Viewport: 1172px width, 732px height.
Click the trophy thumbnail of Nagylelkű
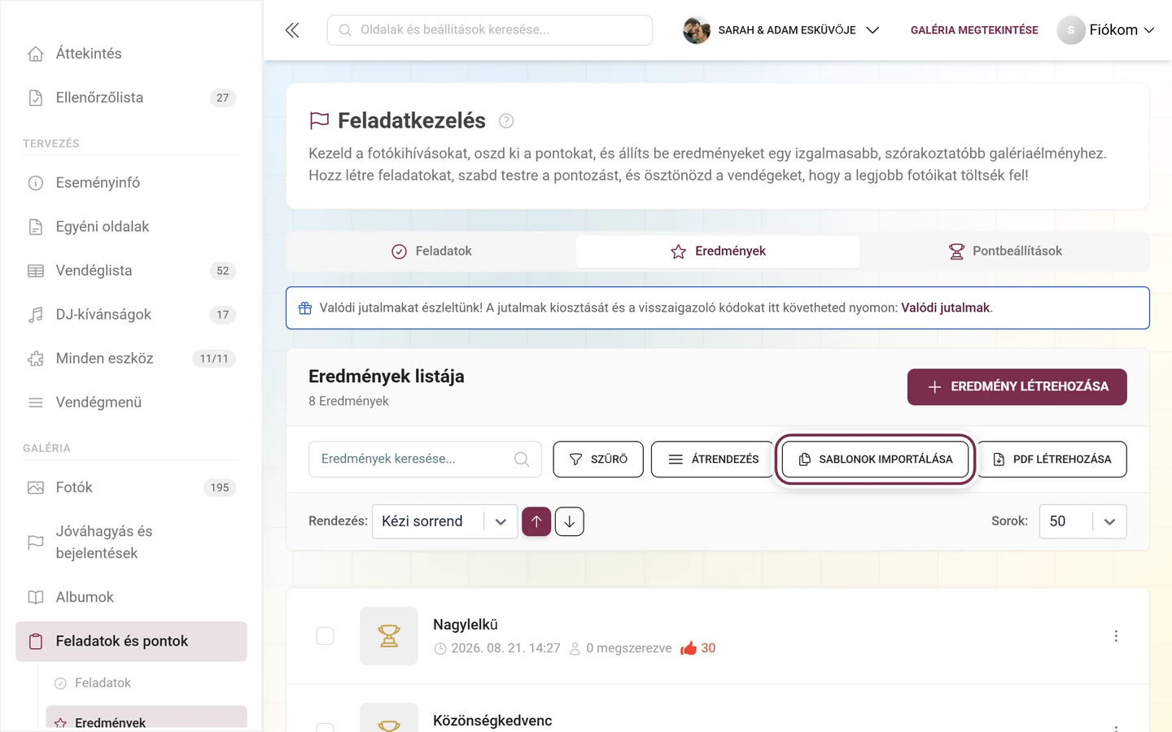pyautogui.click(x=389, y=636)
